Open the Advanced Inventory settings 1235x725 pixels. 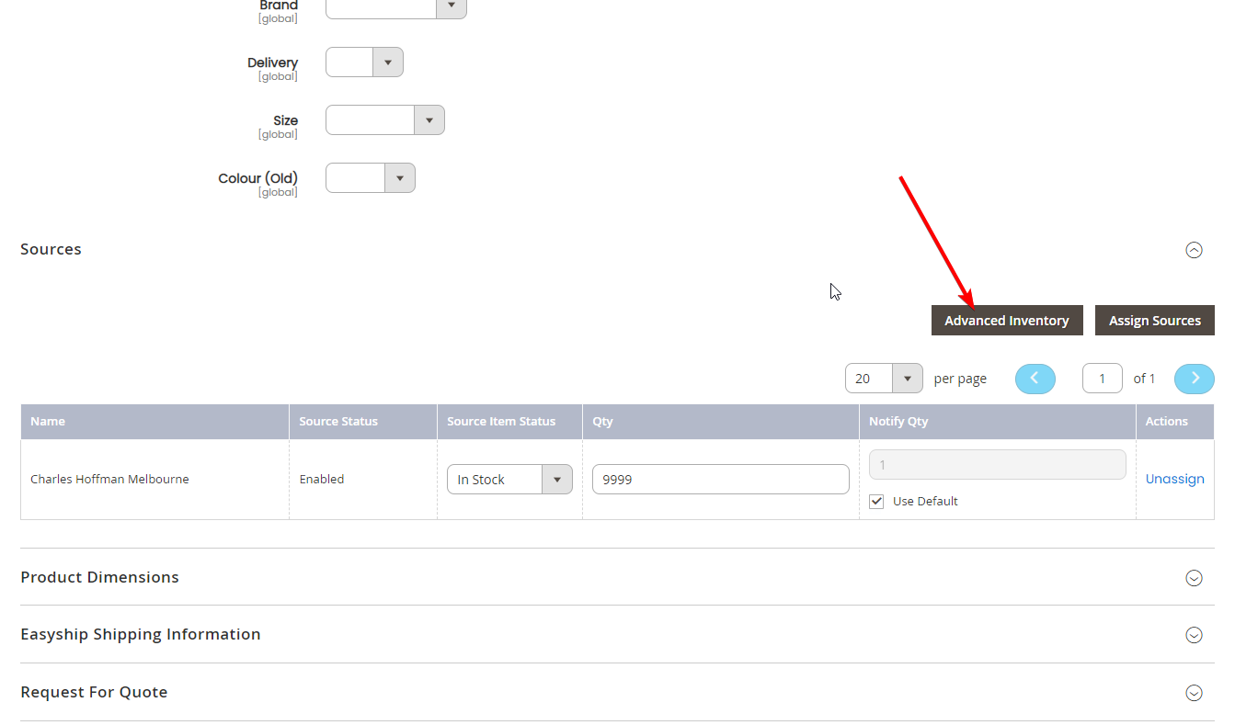[x=1007, y=321]
